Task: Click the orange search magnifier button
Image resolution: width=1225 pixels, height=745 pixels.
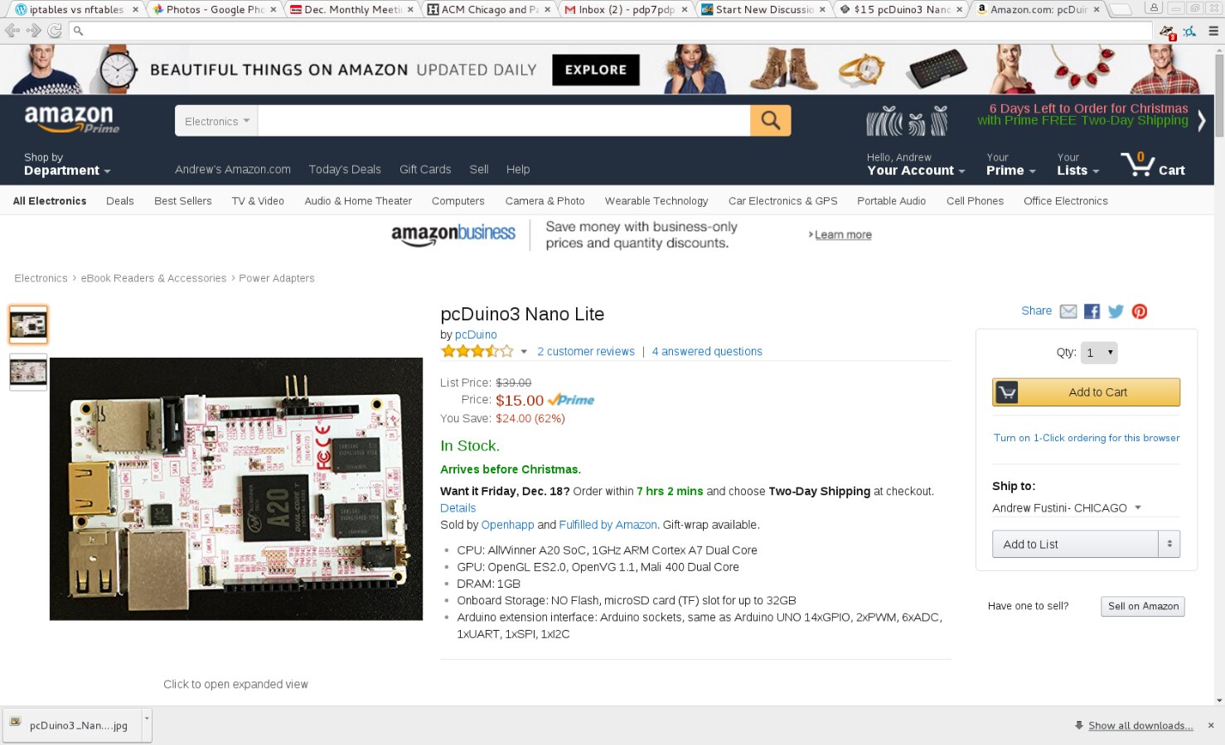Action: point(770,121)
